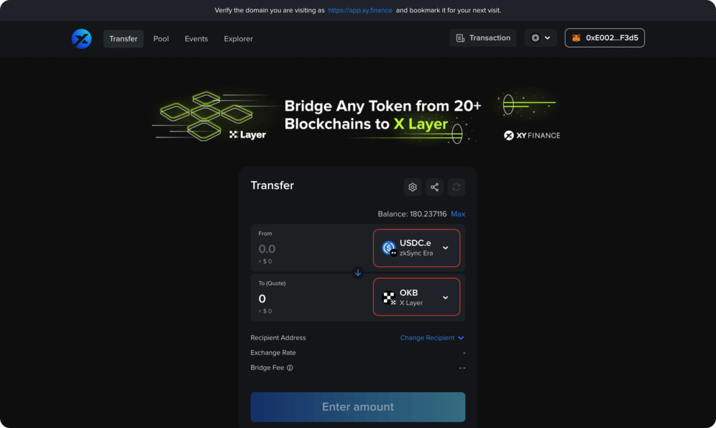Viewport: 716px width, 428px height.
Task: Open the Events page
Action: tap(196, 38)
